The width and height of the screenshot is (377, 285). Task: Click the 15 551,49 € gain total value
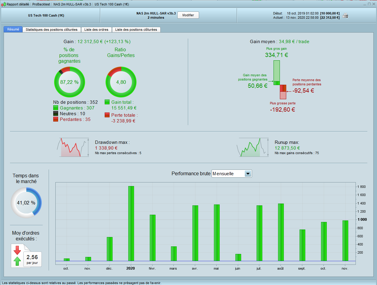(x=124, y=108)
